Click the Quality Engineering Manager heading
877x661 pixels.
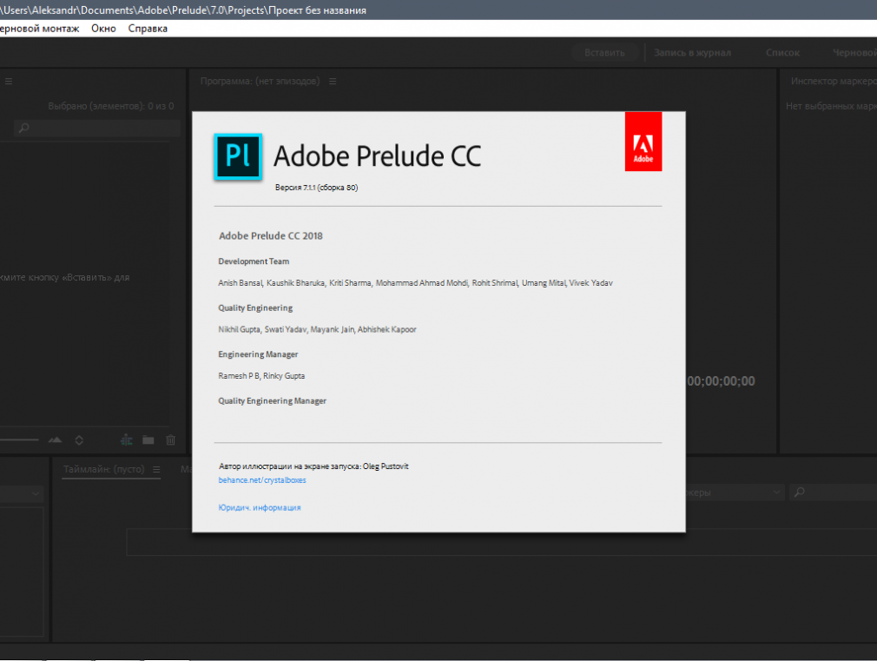273,400
